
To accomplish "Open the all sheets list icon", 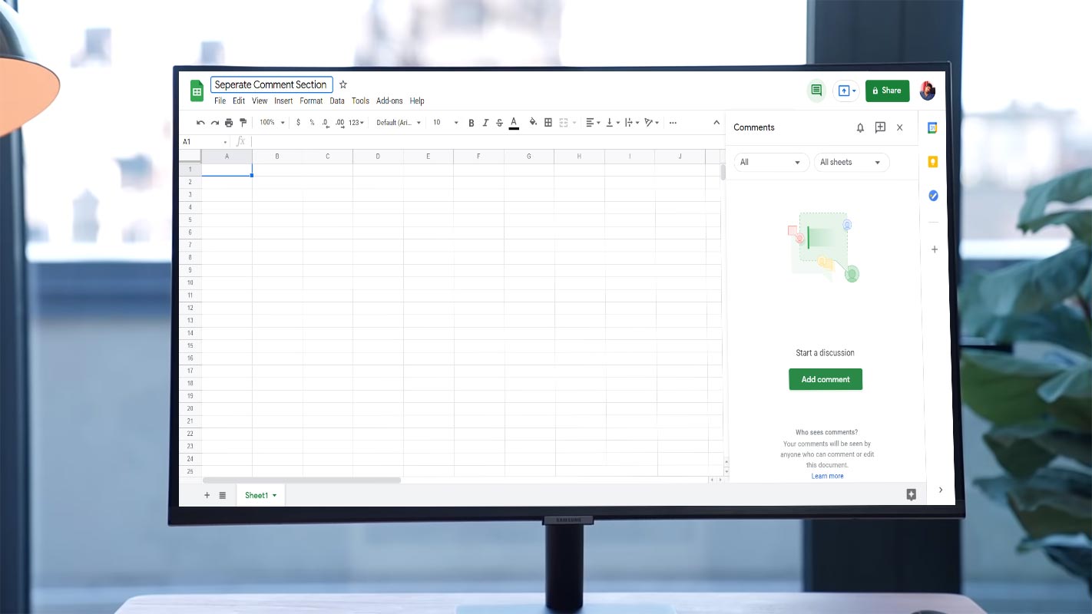I will (223, 495).
